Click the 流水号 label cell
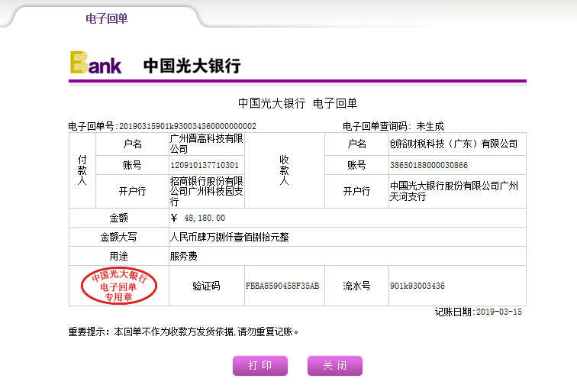 coord(356,286)
